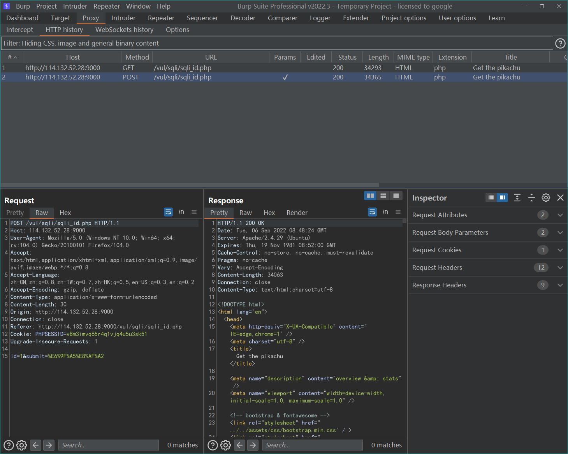Click history table horizontal scrollbar
Image resolution: width=568 pixels, height=454 pixels.
(x=190, y=185)
